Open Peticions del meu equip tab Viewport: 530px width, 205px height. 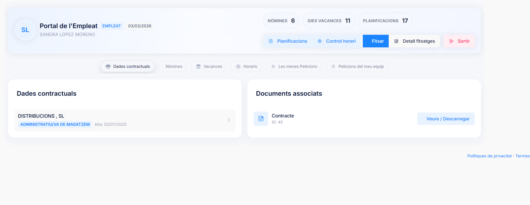[x=357, y=66]
